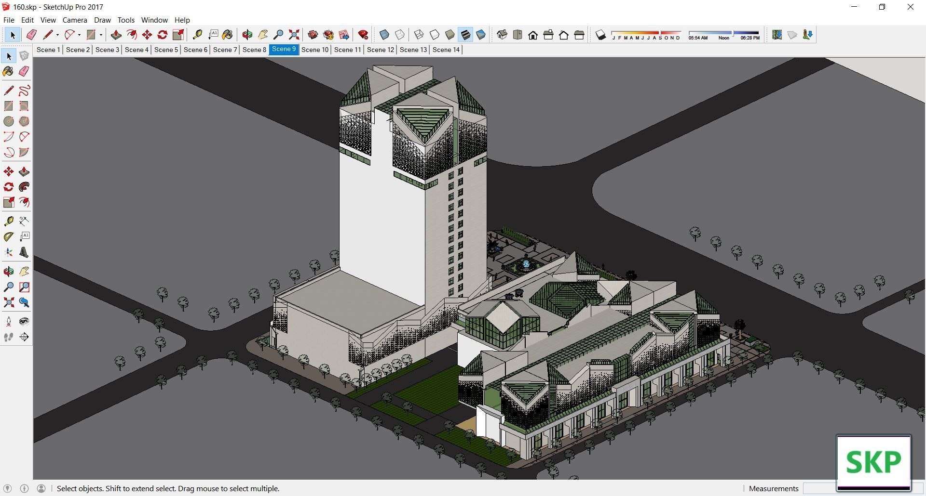Select the Walk footprints tool
The width and height of the screenshot is (926, 496).
click(x=9, y=337)
